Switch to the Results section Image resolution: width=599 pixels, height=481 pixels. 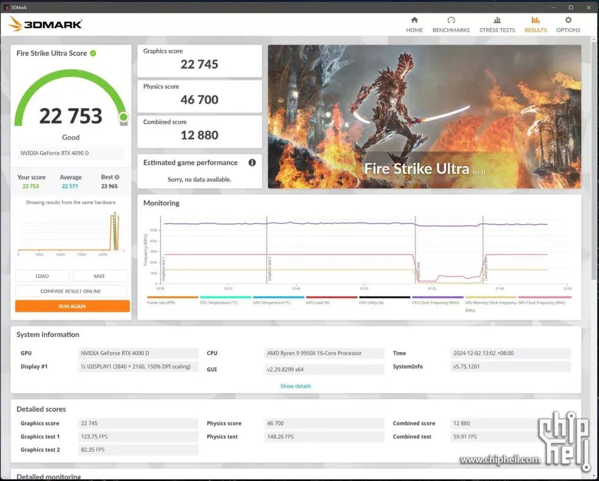[x=535, y=25]
